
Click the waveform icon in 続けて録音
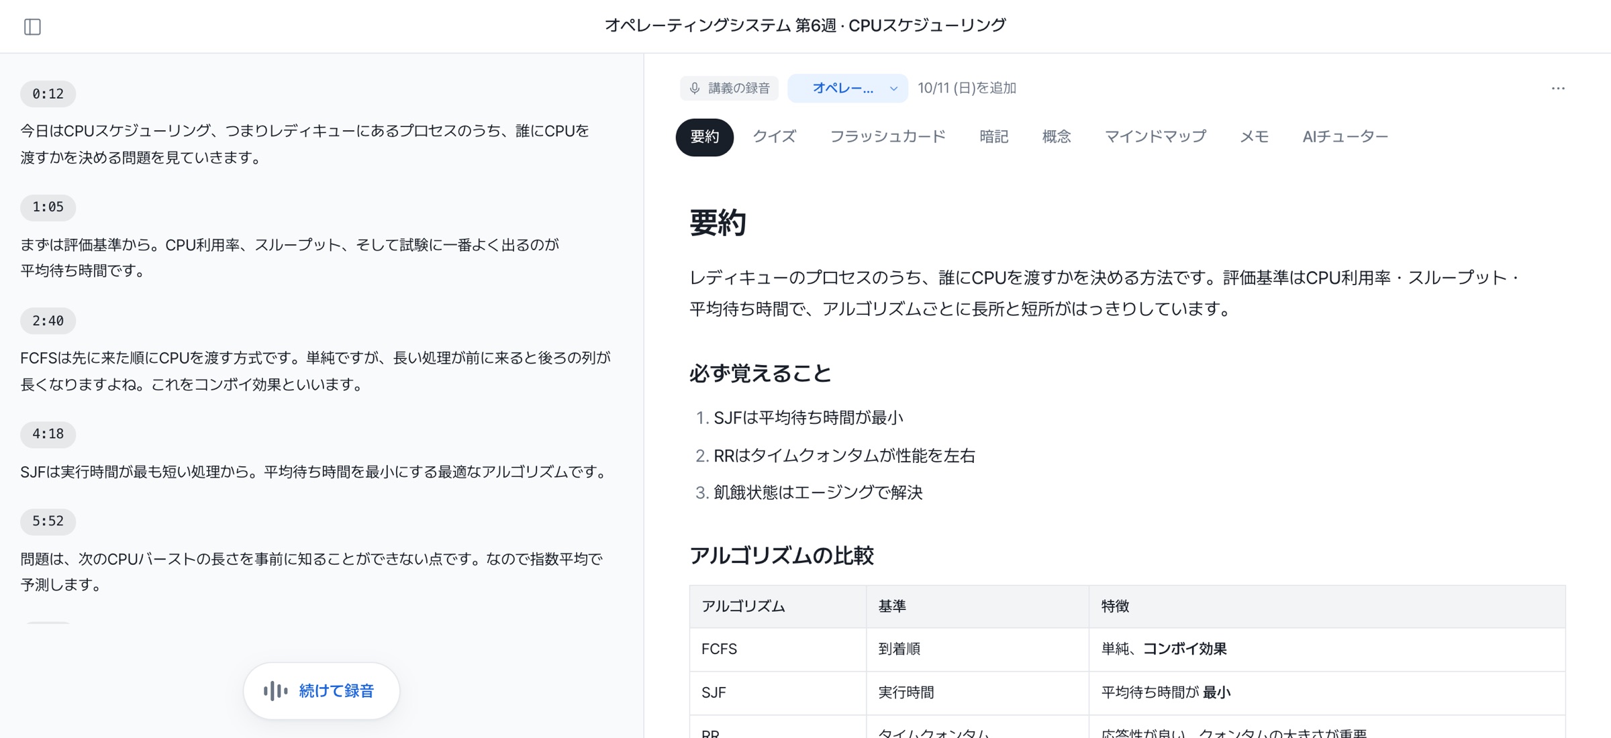coord(275,690)
